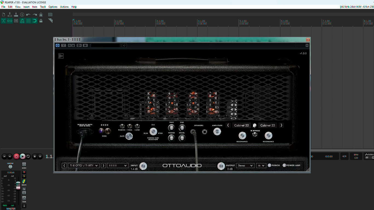The height and width of the screenshot is (210, 374).
Task: Go to project end transport button
Action: [10, 156]
